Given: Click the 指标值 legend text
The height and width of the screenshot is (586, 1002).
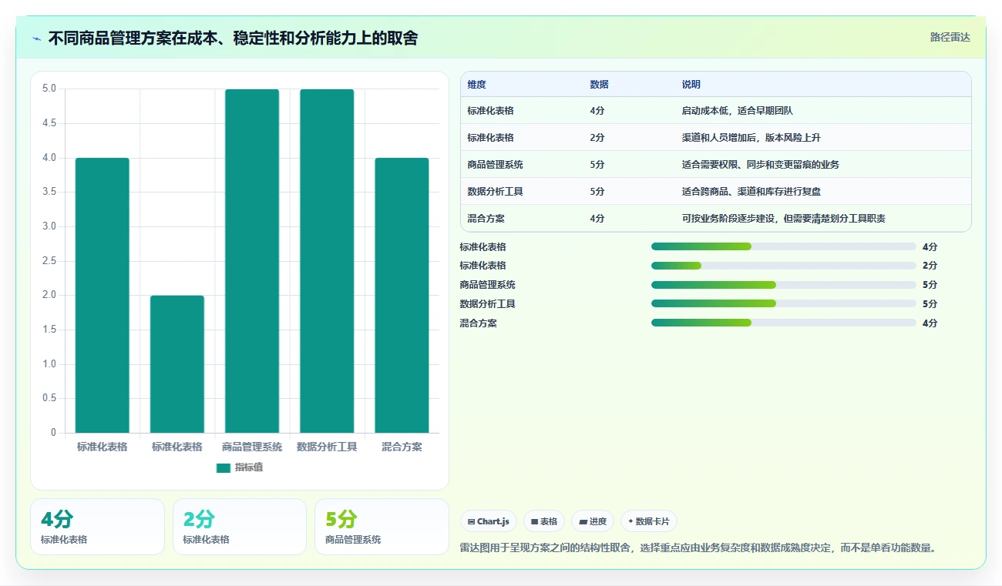Looking at the screenshot, I should tap(249, 467).
